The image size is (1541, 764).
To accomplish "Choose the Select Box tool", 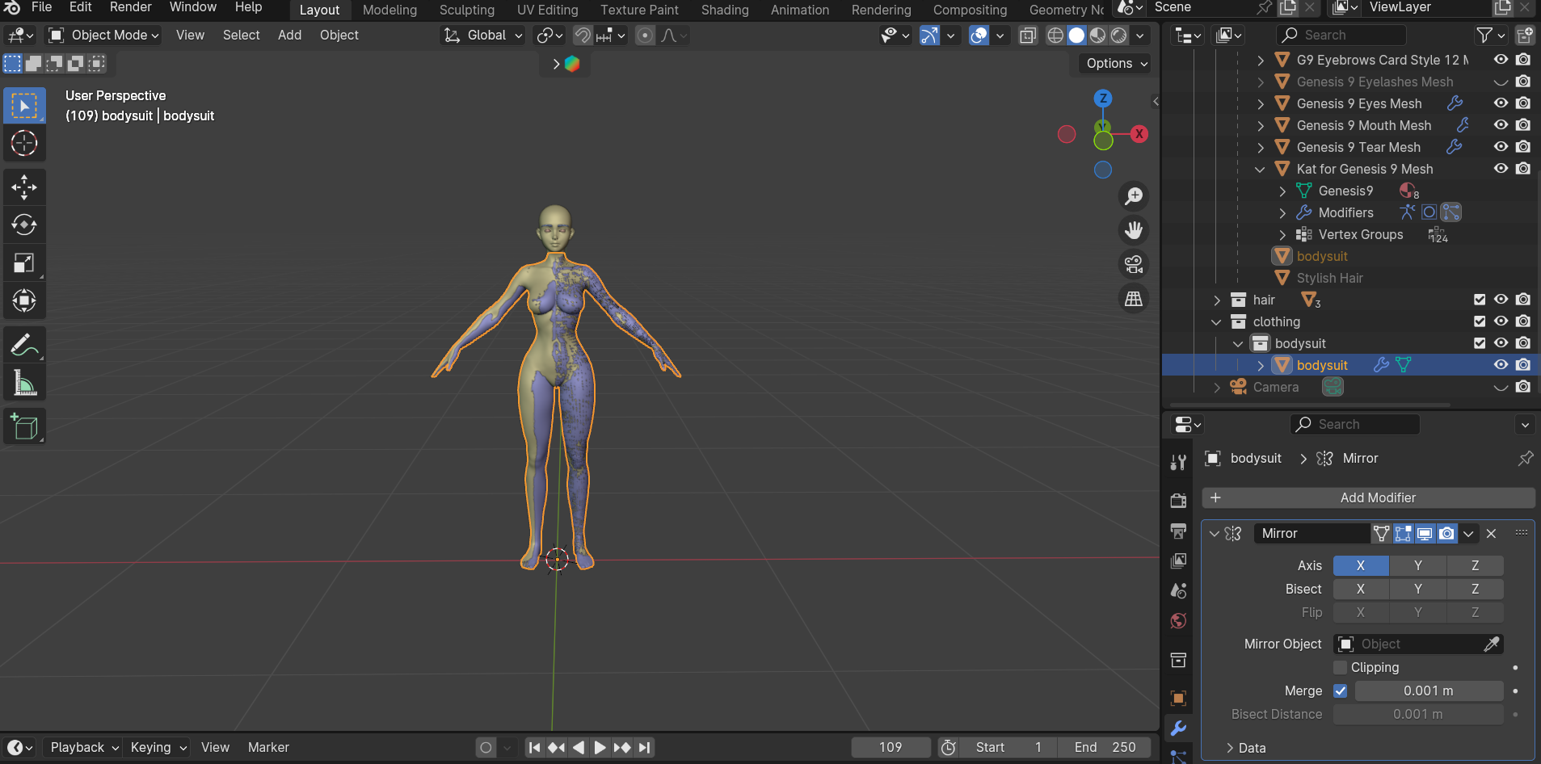I will coord(24,106).
